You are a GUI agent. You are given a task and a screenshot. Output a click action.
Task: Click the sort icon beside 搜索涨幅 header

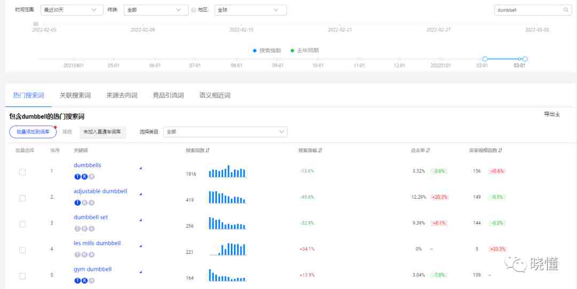(320, 150)
